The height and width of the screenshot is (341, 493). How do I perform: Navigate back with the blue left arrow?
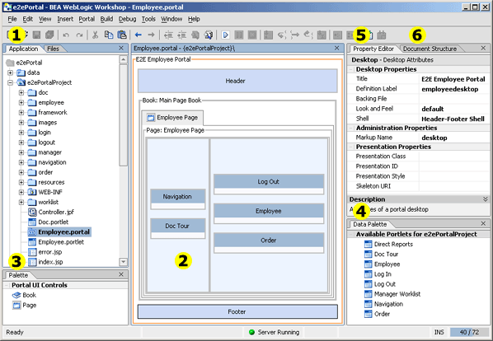[x=138, y=35]
